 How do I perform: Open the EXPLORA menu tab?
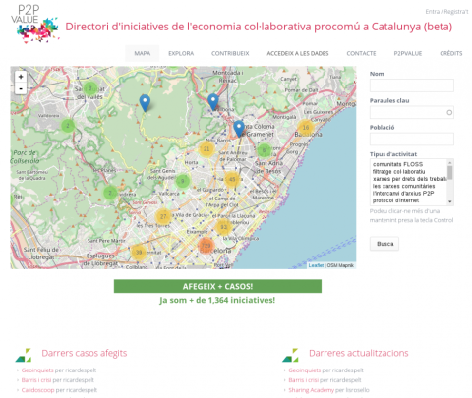(x=181, y=53)
